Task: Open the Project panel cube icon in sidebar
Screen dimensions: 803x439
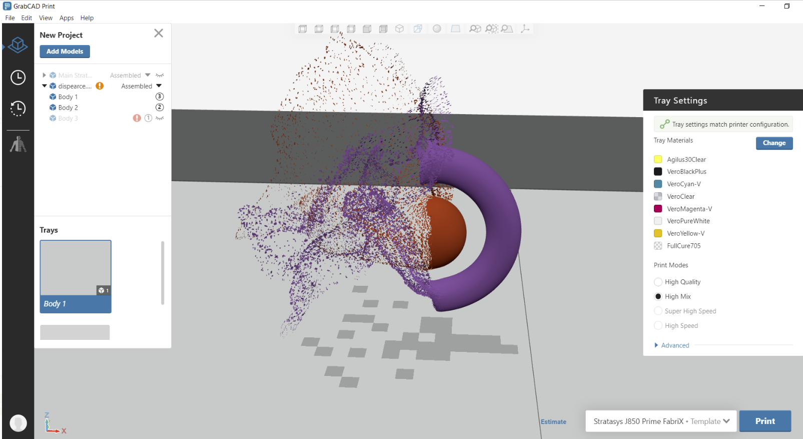Action: click(x=18, y=46)
